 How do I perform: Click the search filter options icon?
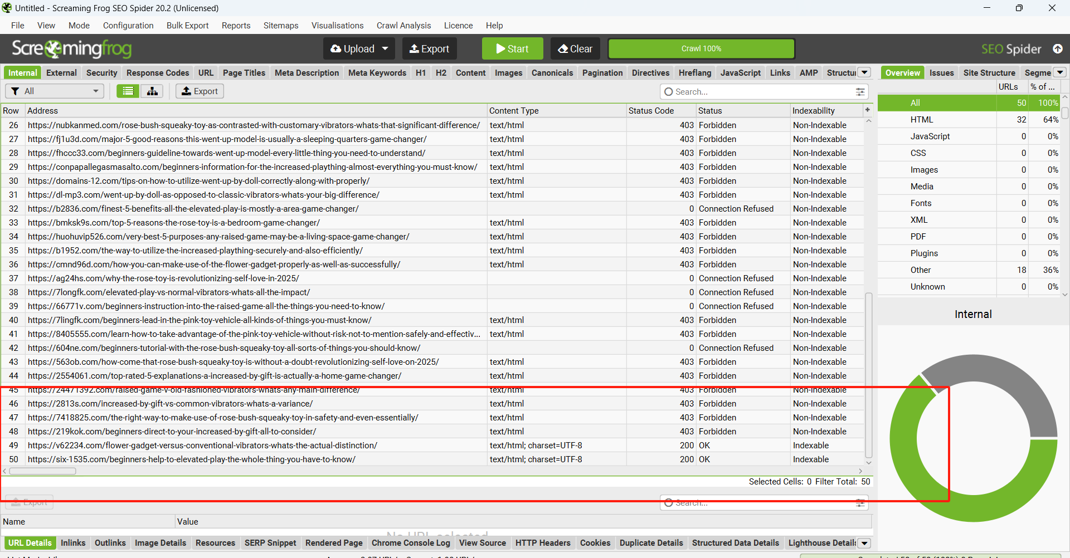(860, 92)
